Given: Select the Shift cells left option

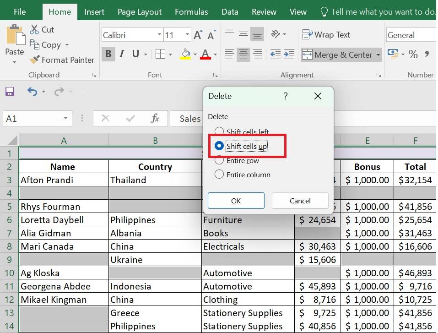Looking at the screenshot, I should pos(219,132).
